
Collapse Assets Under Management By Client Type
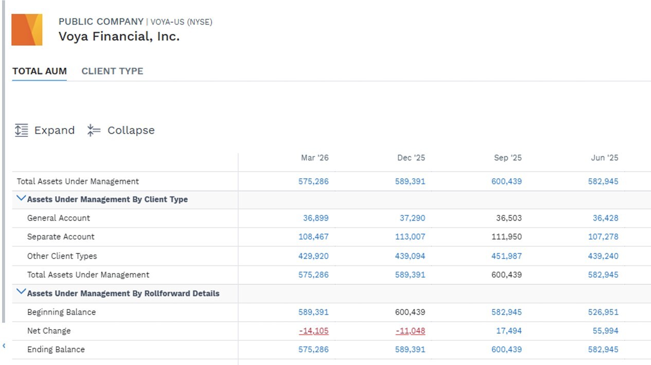21,198
